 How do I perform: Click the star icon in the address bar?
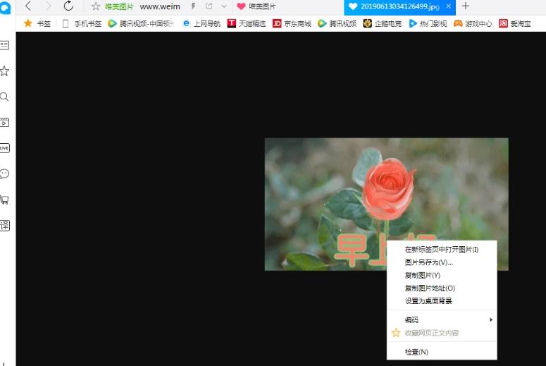click(96, 6)
